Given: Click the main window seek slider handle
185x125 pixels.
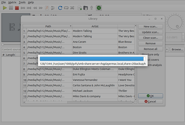Looking at the screenshot, I should click(3, 44).
